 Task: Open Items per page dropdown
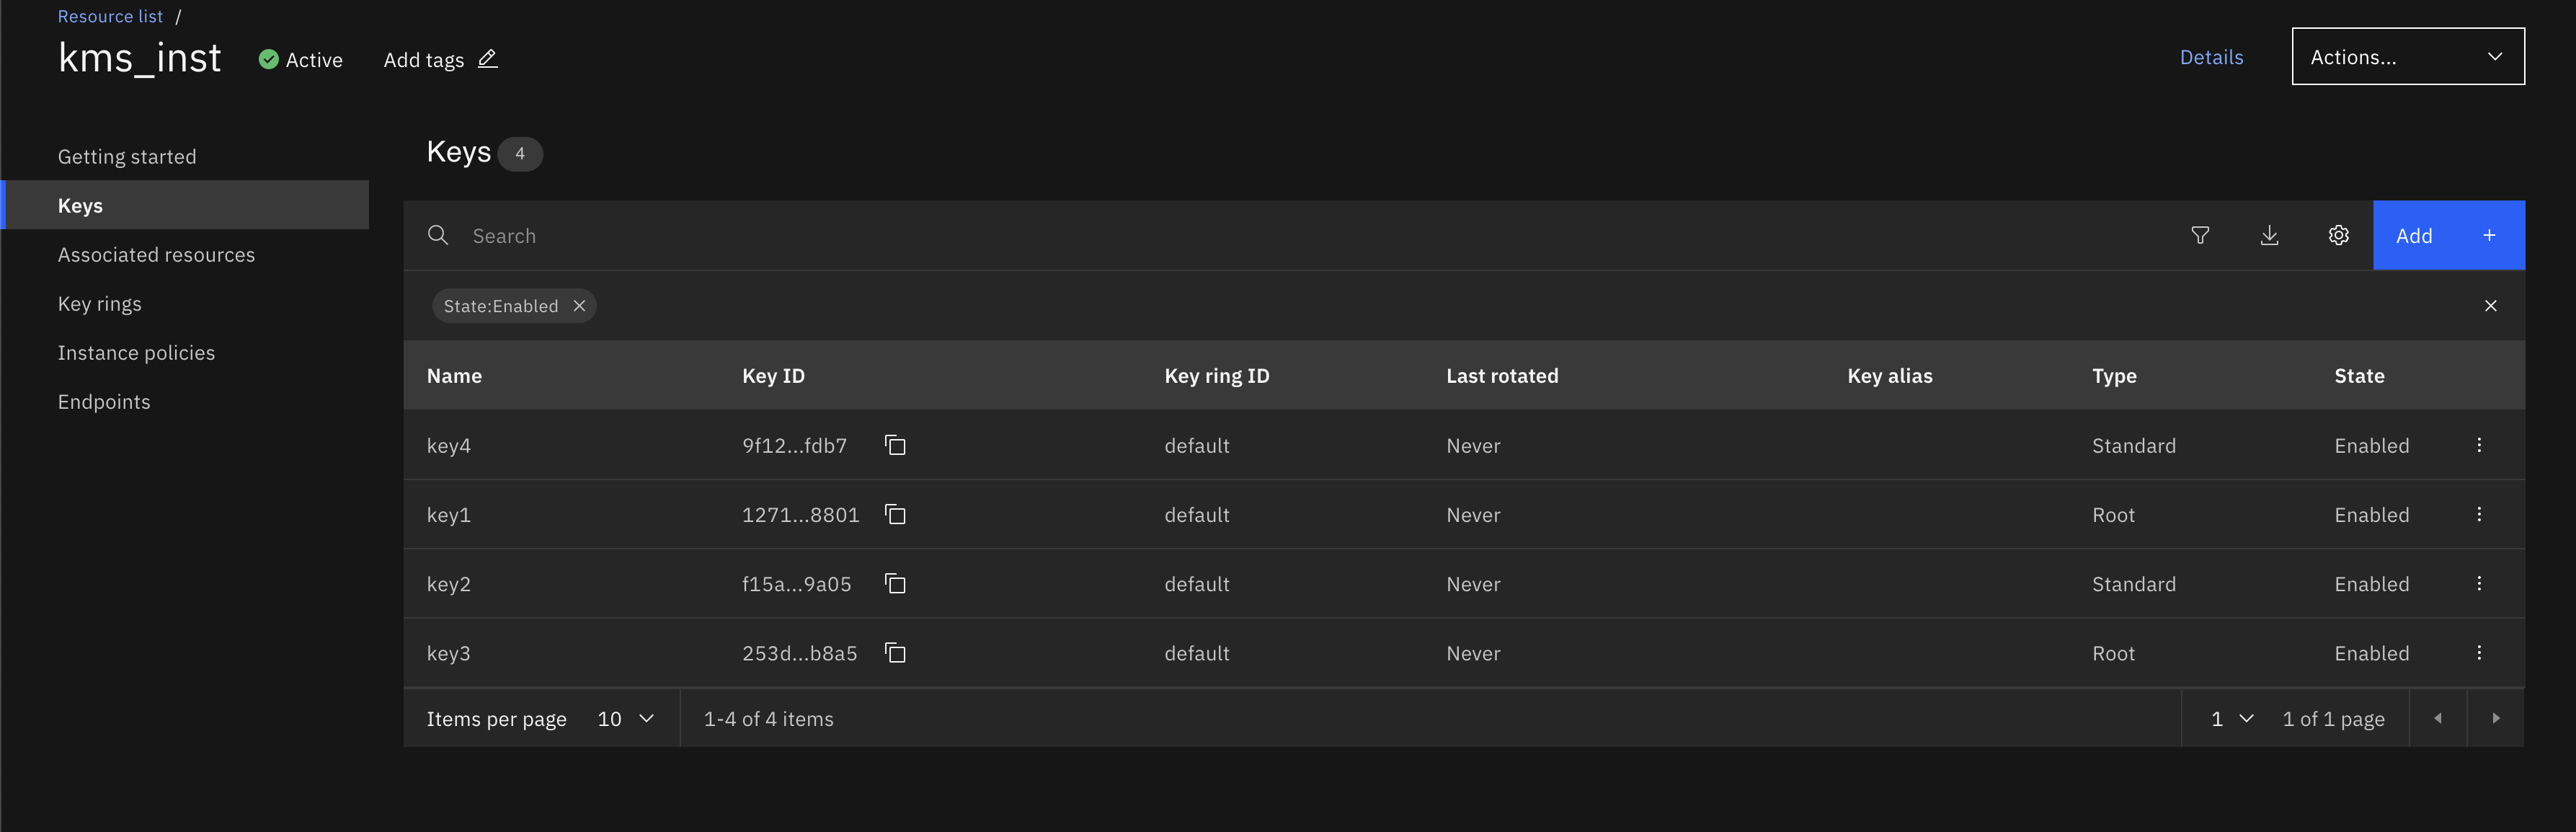(x=625, y=719)
